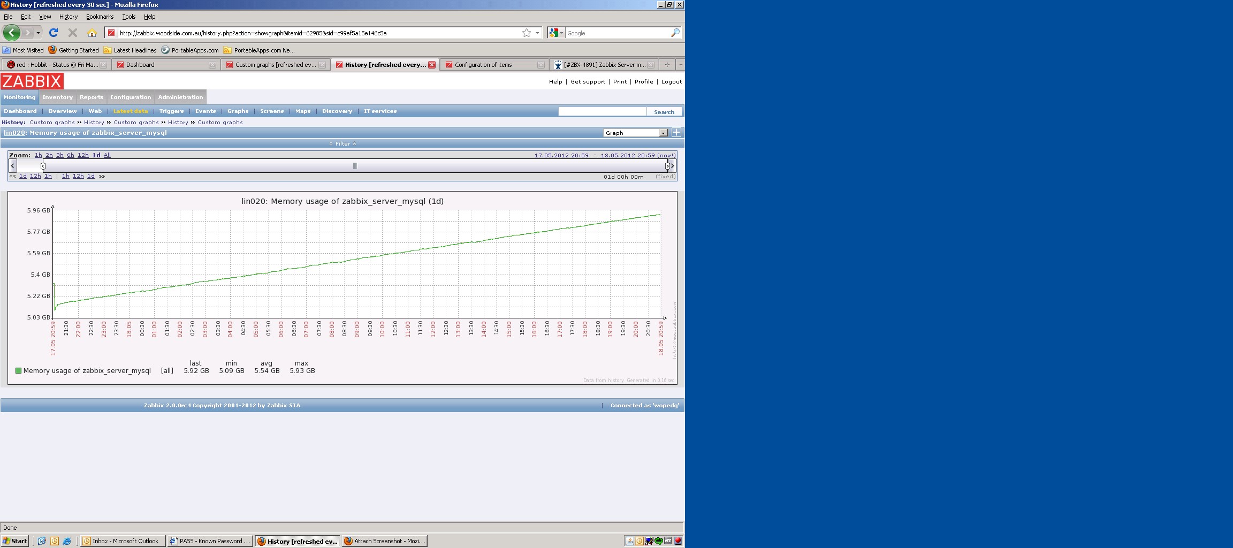The height and width of the screenshot is (548, 1233).
Task: Click the fullscreen icon beside Graph dropdown
Action: pos(676,133)
